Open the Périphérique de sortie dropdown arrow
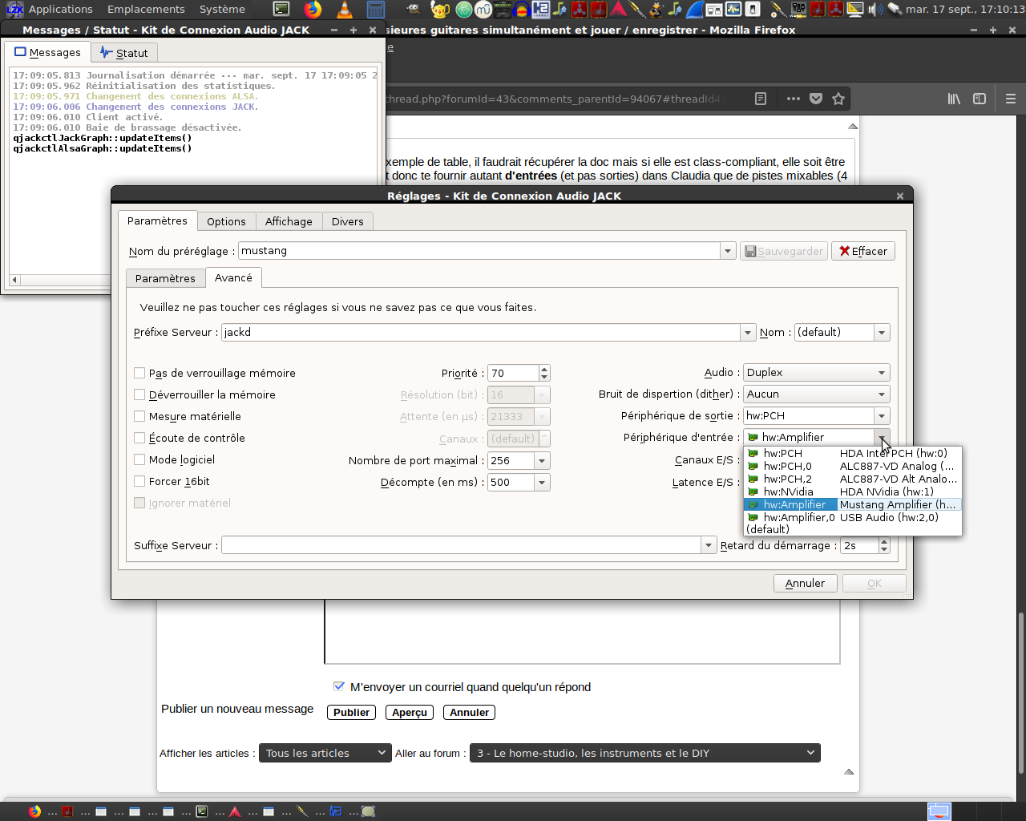 (x=882, y=416)
